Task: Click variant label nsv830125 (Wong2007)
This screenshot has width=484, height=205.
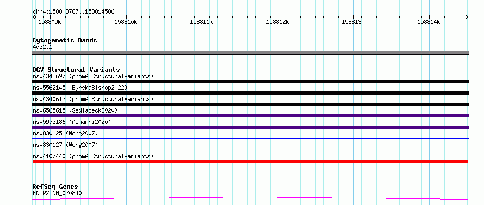Action: tap(65, 133)
